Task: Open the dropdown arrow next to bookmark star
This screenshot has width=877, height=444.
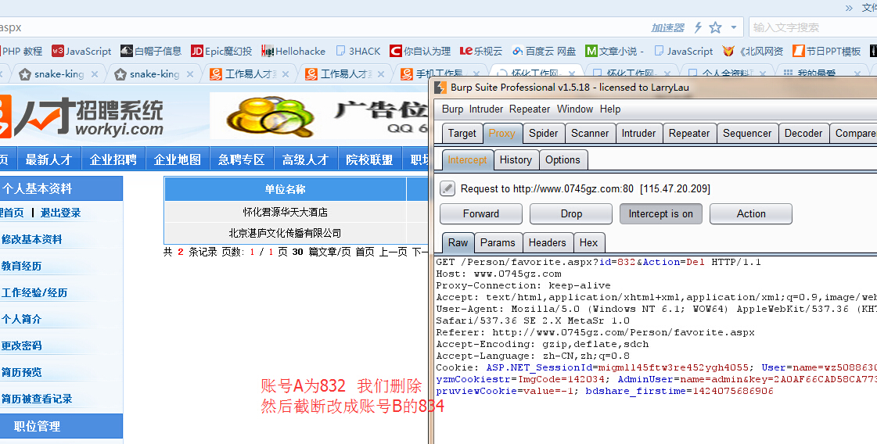Action: pos(734,27)
